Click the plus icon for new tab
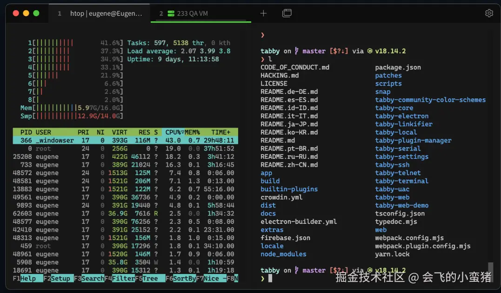 coord(263,13)
